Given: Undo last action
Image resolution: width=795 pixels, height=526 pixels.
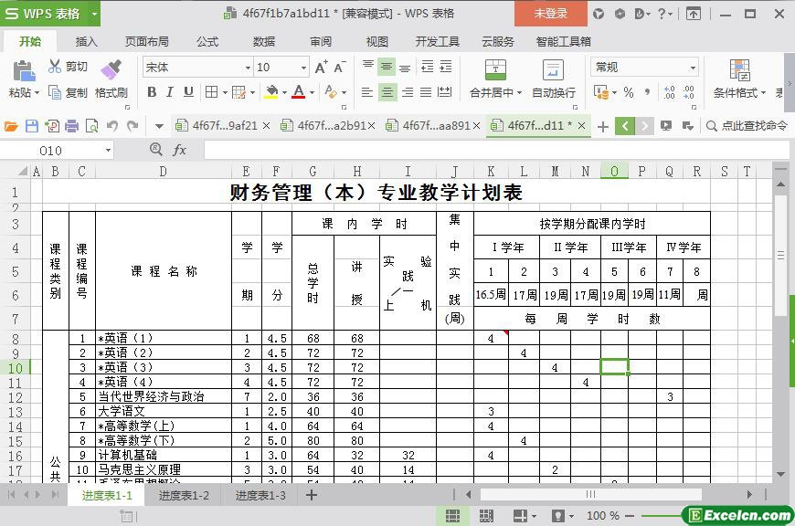Looking at the screenshot, I should tap(112, 126).
